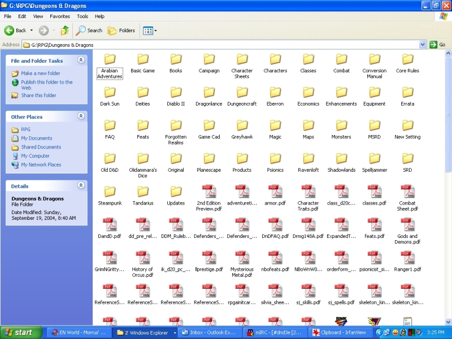
Task: Select the Eberron folder icon
Action: click(275, 93)
